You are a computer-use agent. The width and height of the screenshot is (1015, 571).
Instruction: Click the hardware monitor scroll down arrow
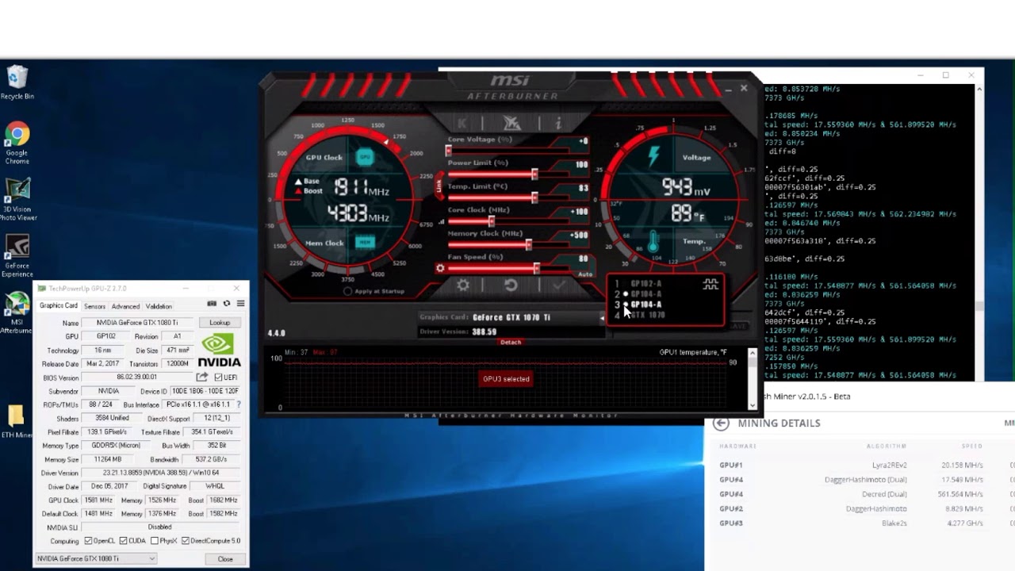753,405
